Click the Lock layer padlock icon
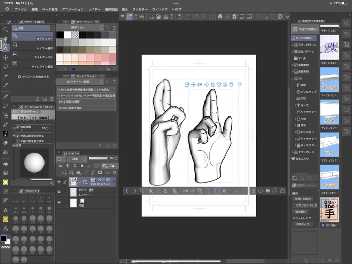This screenshot has height=264, width=352. pos(82,166)
